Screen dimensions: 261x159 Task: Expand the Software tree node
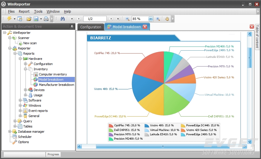coord(20,100)
